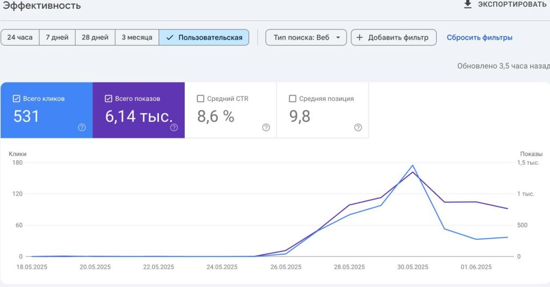Expand the Тип поиска: Веб dropdown arrow

338,38
